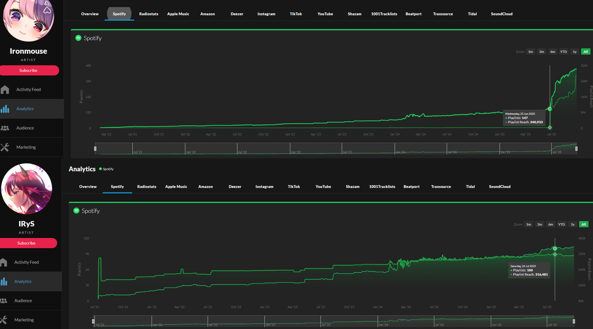This screenshot has width=593, height=329.
Task: Click the Ironmouse Marketing tools icon
Action: [x=5, y=147]
